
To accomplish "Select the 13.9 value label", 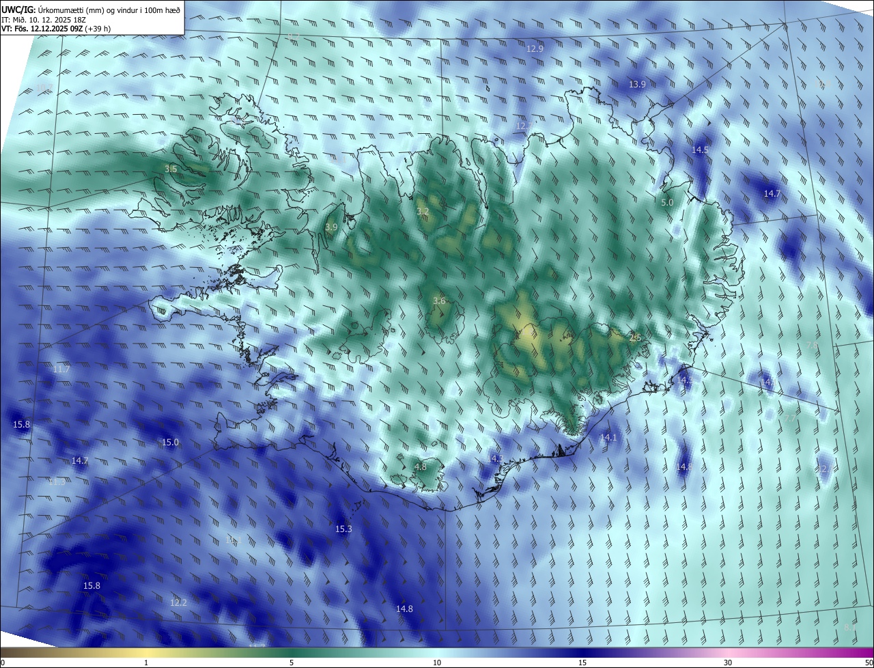I will (637, 85).
